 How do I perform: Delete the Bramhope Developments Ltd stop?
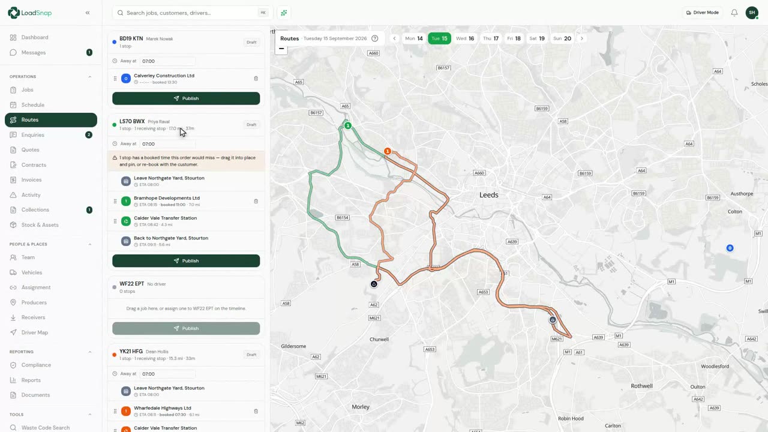pyautogui.click(x=256, y=201)
